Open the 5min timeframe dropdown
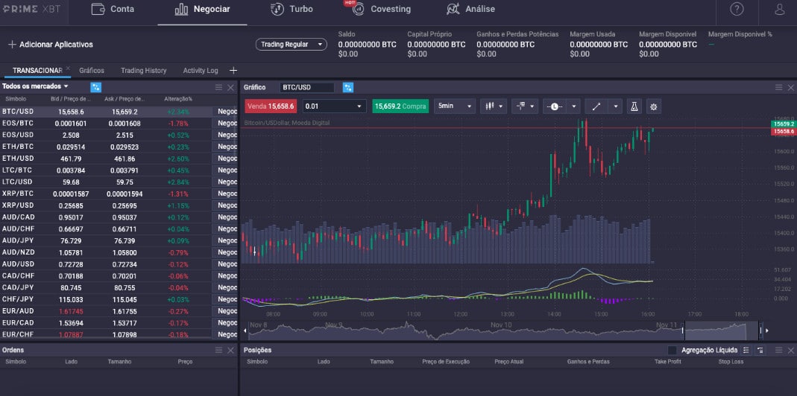The image size is (797, 396). [454, 106]
